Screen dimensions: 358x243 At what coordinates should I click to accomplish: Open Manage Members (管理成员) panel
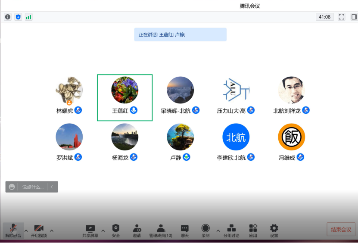pos(161,230)
